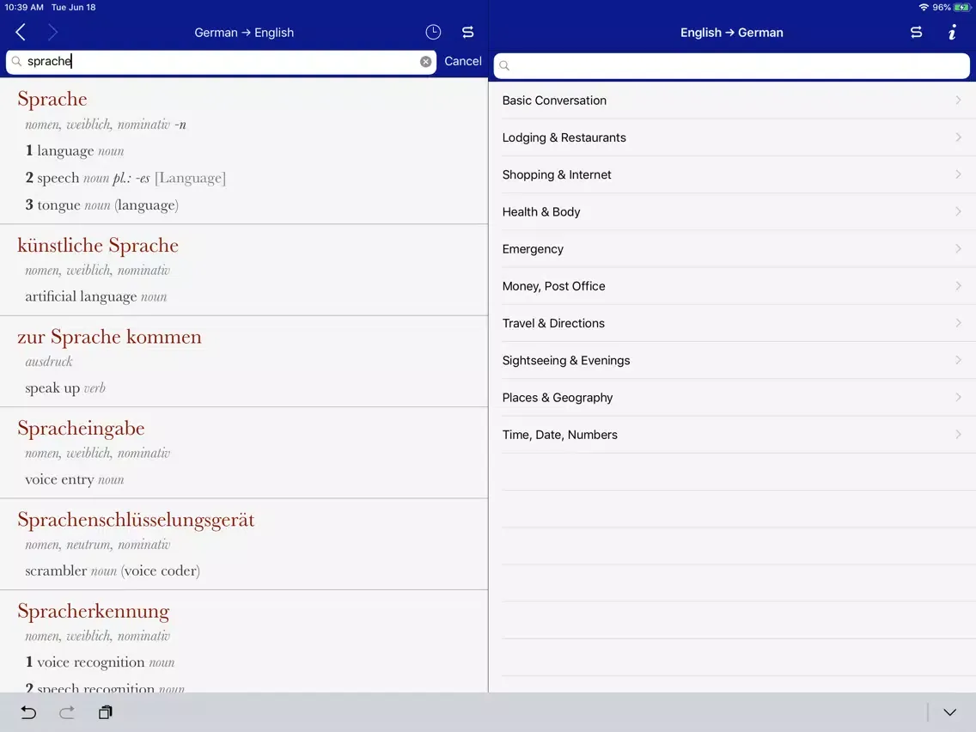Open Money, Post Office category
976x732 pixels.
[732, 286]
